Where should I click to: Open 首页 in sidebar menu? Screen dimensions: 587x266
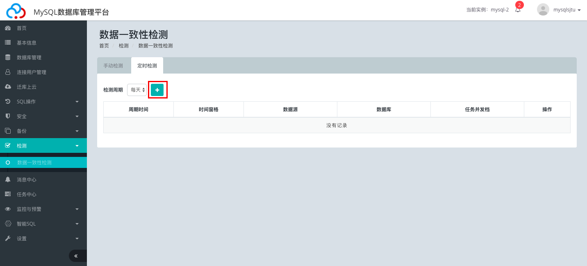pyautogui.click(x=43, y=28)
